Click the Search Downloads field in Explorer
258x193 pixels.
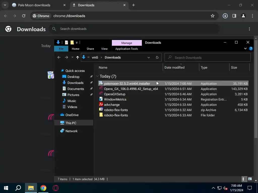(208, 58)
